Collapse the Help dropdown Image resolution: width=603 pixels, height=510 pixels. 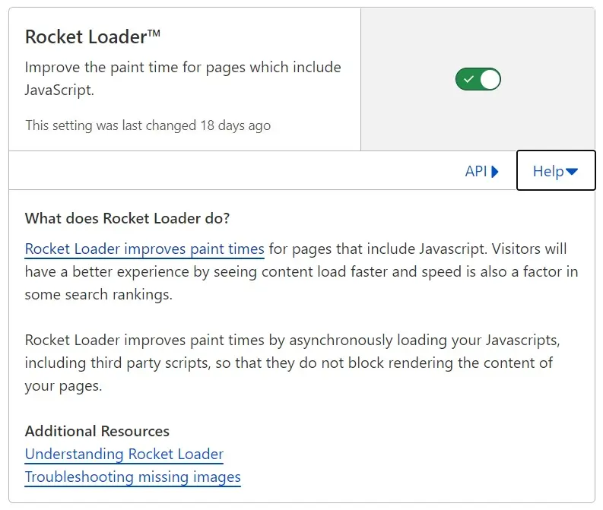(x=555, y=171)
